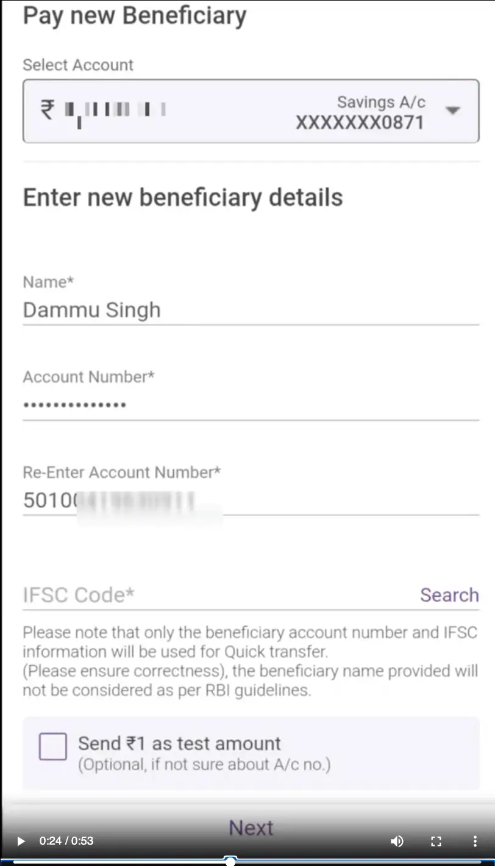
Task: Mute the video volume
Action: click(x=397, y=841)
